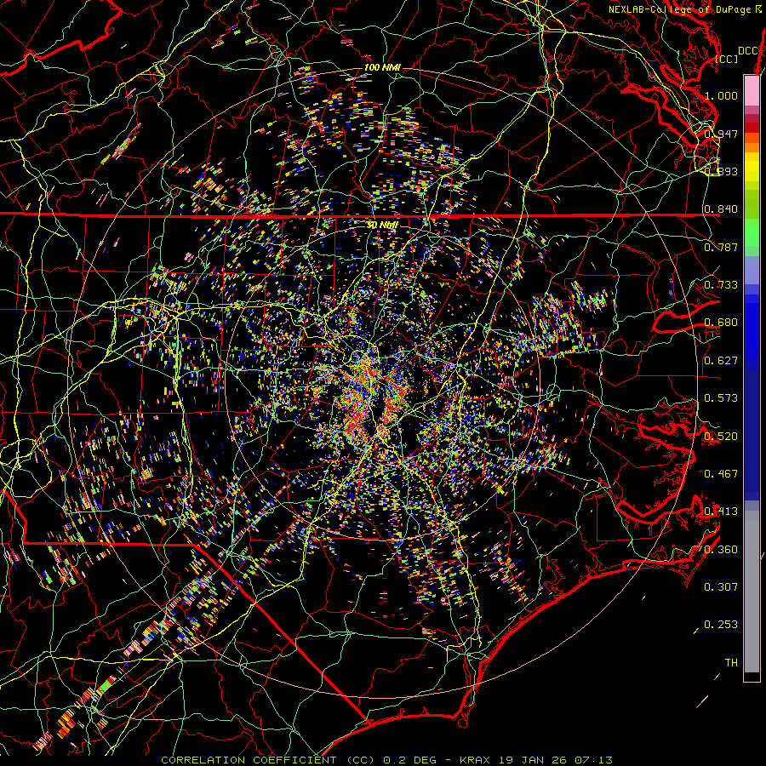Select the 0.627 legend value

tap(721, 361)
